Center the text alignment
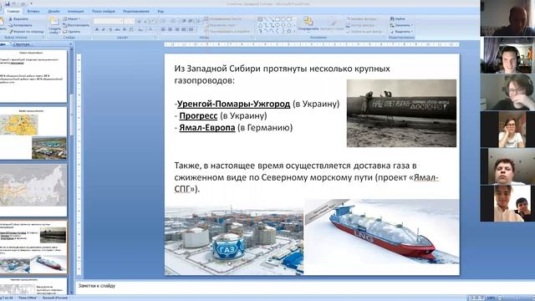 pos(171,30)
